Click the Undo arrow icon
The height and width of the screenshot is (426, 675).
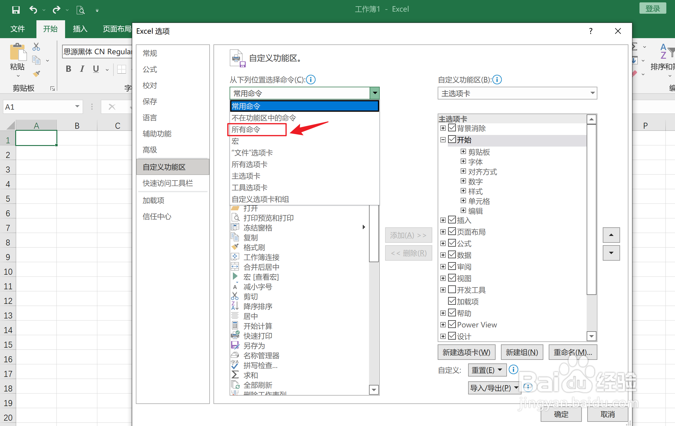[33, 10]
